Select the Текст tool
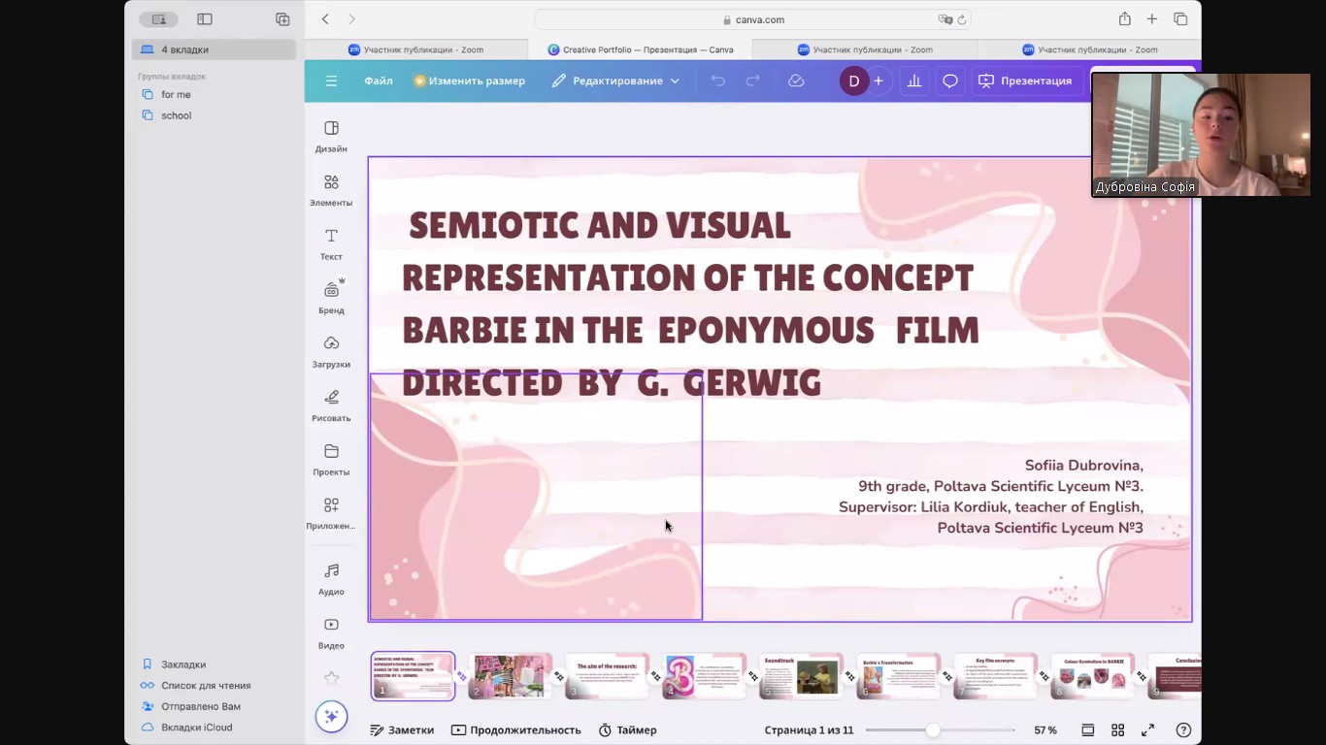Screen dimensions: 1326x745 (331, 244)
